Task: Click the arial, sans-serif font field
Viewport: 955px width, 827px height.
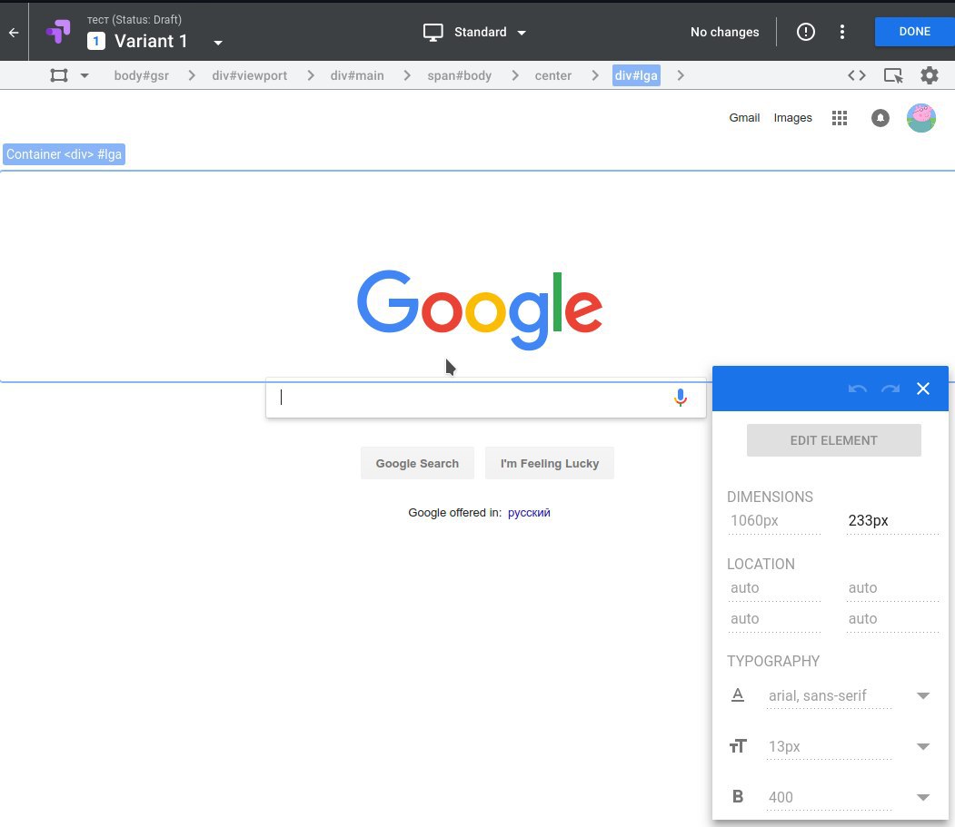Action: (829, 695)
